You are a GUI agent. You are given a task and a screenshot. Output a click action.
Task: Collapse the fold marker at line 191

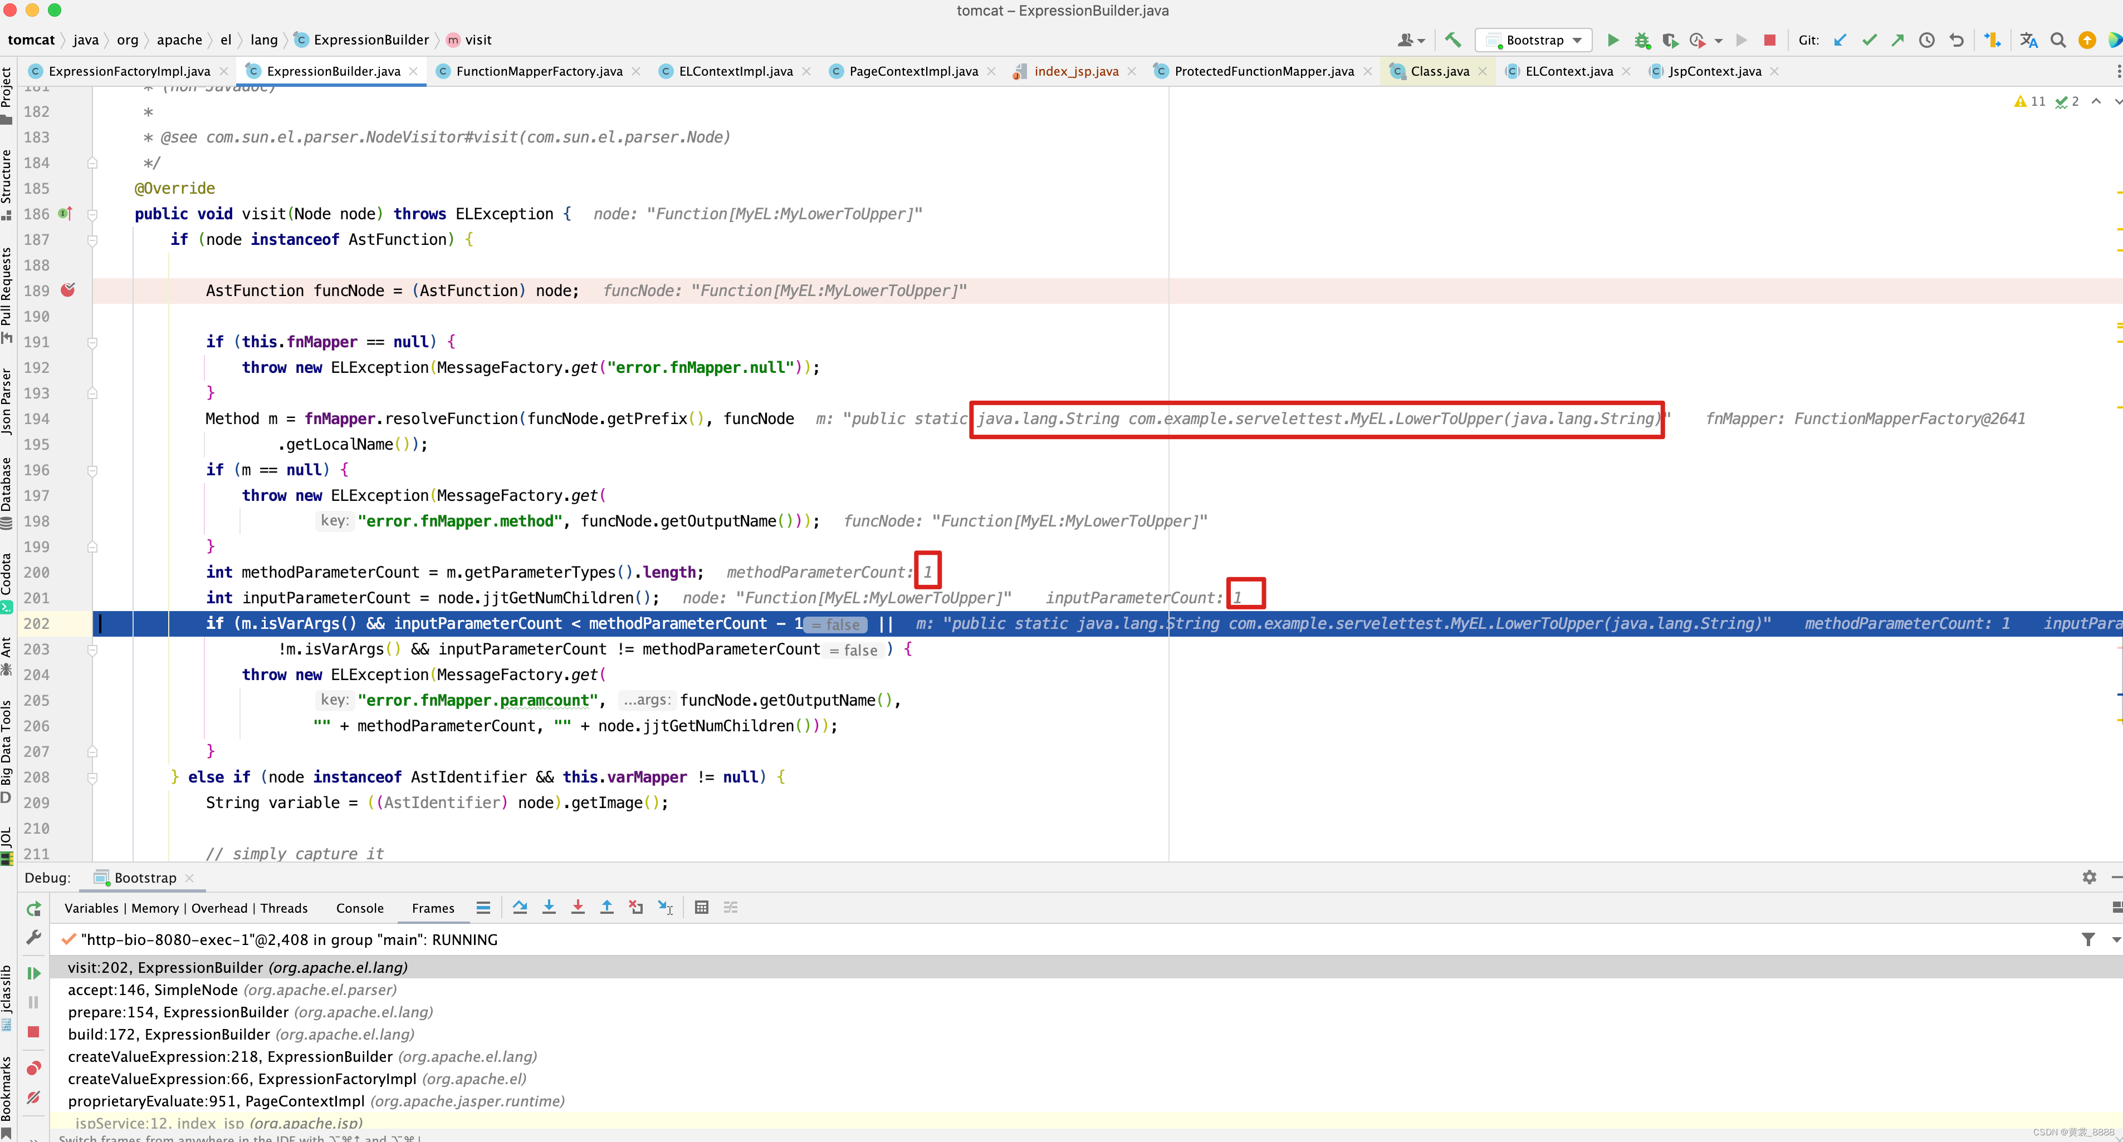[x=92, y=342]
